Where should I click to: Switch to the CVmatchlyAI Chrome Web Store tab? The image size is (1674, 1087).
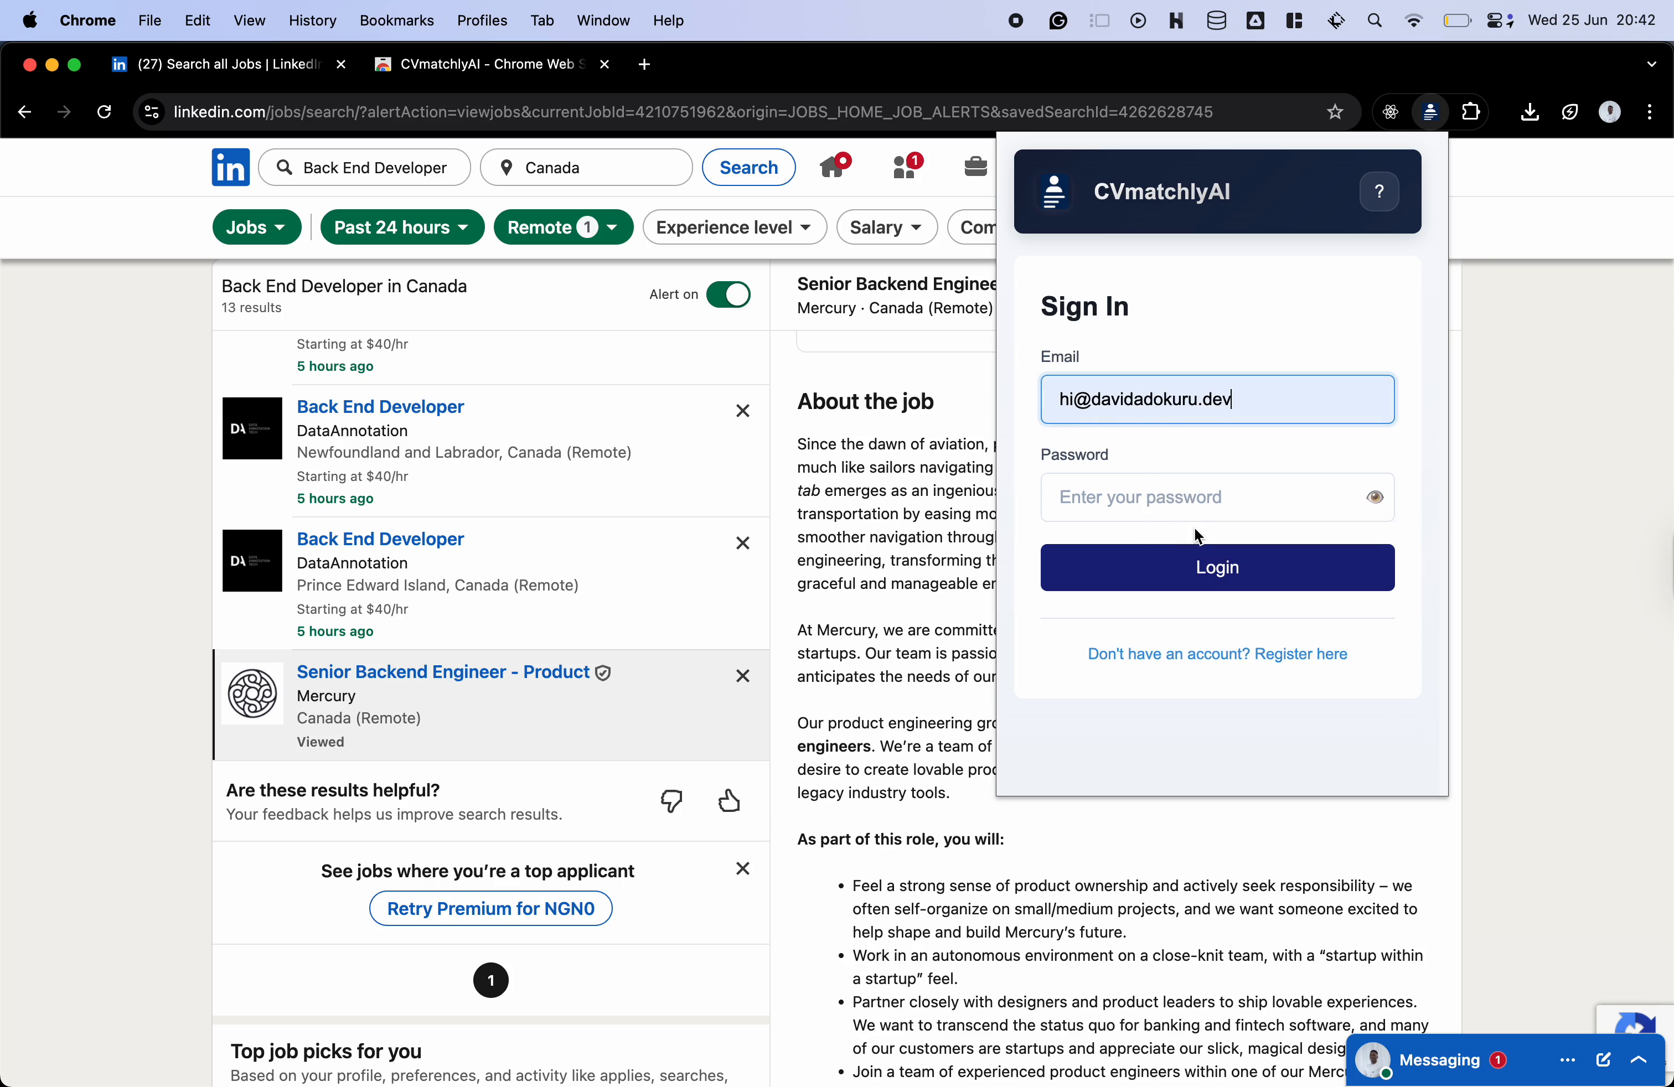pyautogui.click(x=485, y=64)
